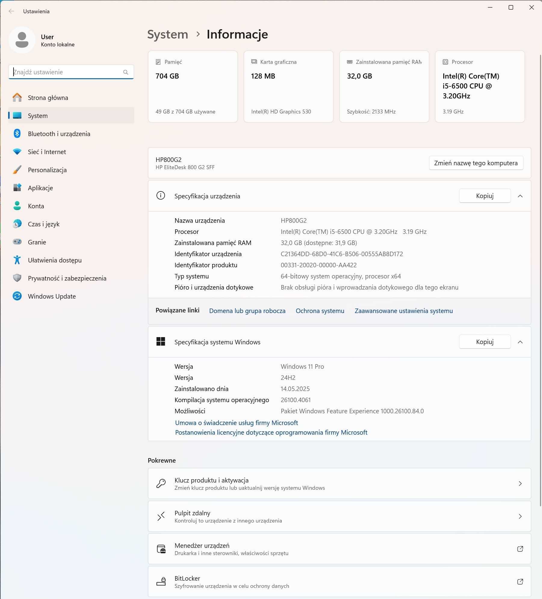Maximize the Ustawienia window
542x599 pixels.
[511, 8]
